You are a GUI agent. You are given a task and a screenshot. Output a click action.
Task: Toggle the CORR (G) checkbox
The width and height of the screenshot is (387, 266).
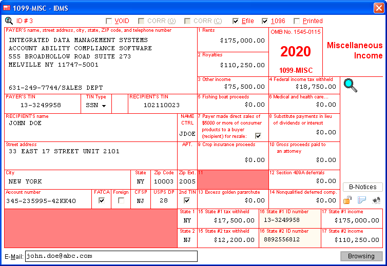(141, 21)
